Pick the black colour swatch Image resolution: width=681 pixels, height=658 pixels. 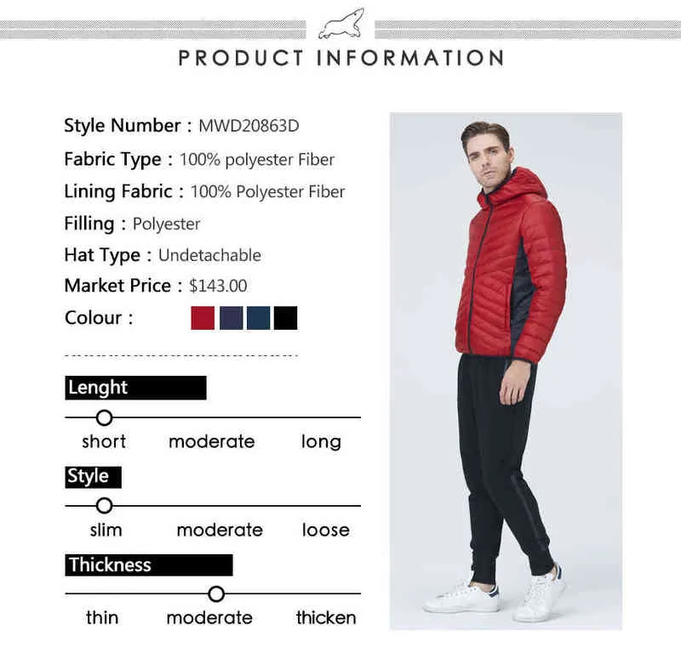(x=286, y=318)
